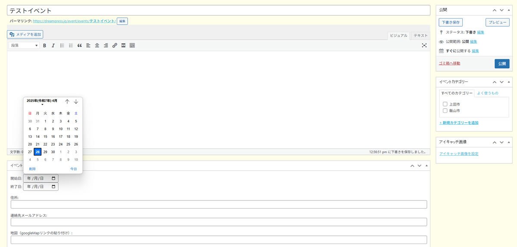Check the 飯山市 category checkbox
The width and height of the screenshot is (517, 247).
(445, 111)
